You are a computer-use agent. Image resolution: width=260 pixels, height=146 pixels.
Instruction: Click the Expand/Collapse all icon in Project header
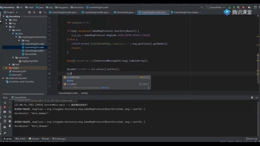34,12
